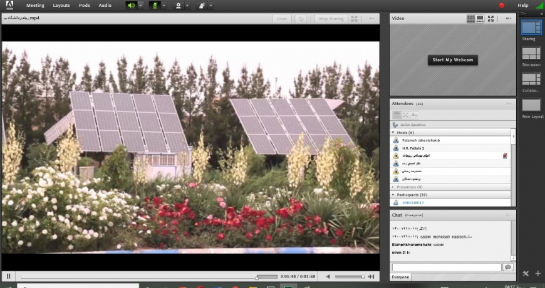This screenshot has height=288, width=545.
Task: Click the Active Speakers icon
Action: (x=395, y=125)
